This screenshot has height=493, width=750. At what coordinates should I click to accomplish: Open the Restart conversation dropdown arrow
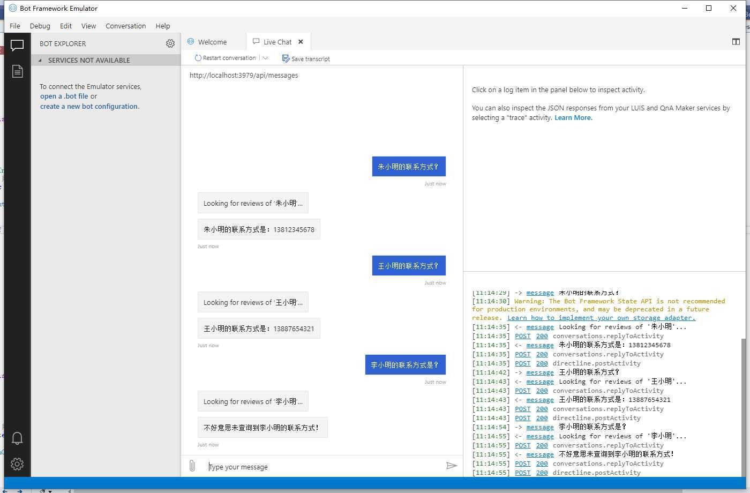coord(265,58)
